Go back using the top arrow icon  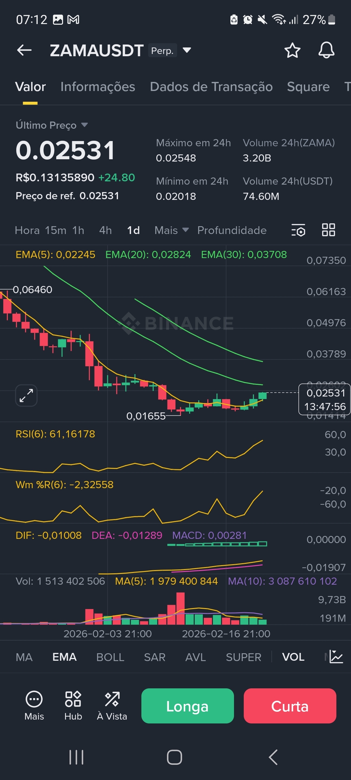(x=24, y=50)
